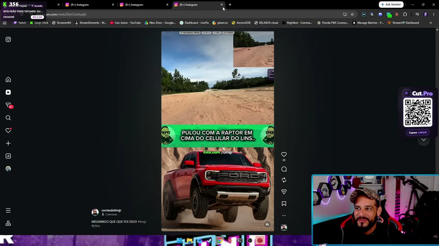The height and width of the screenshot is (246, 439).
Task: Unmute the reel audio
Action: [x=267, y=224]
